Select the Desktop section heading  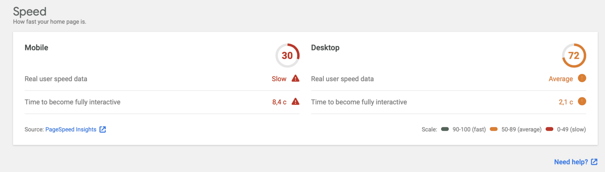(325, 48)
